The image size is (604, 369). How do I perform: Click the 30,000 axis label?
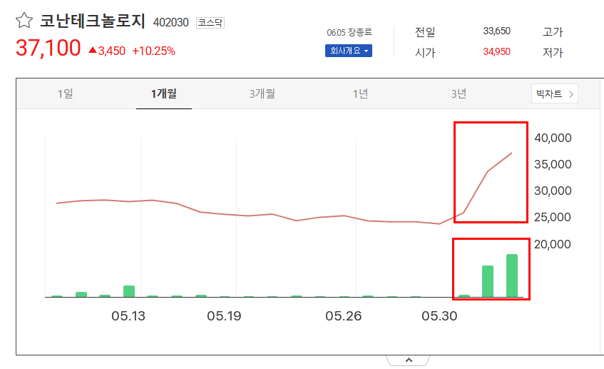553,191
